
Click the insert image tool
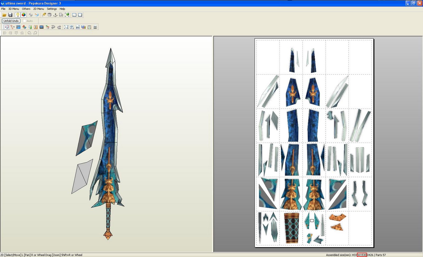[x=42, y=27]
